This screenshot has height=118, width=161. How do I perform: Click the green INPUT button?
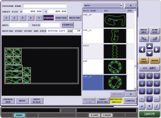(149, 114)
